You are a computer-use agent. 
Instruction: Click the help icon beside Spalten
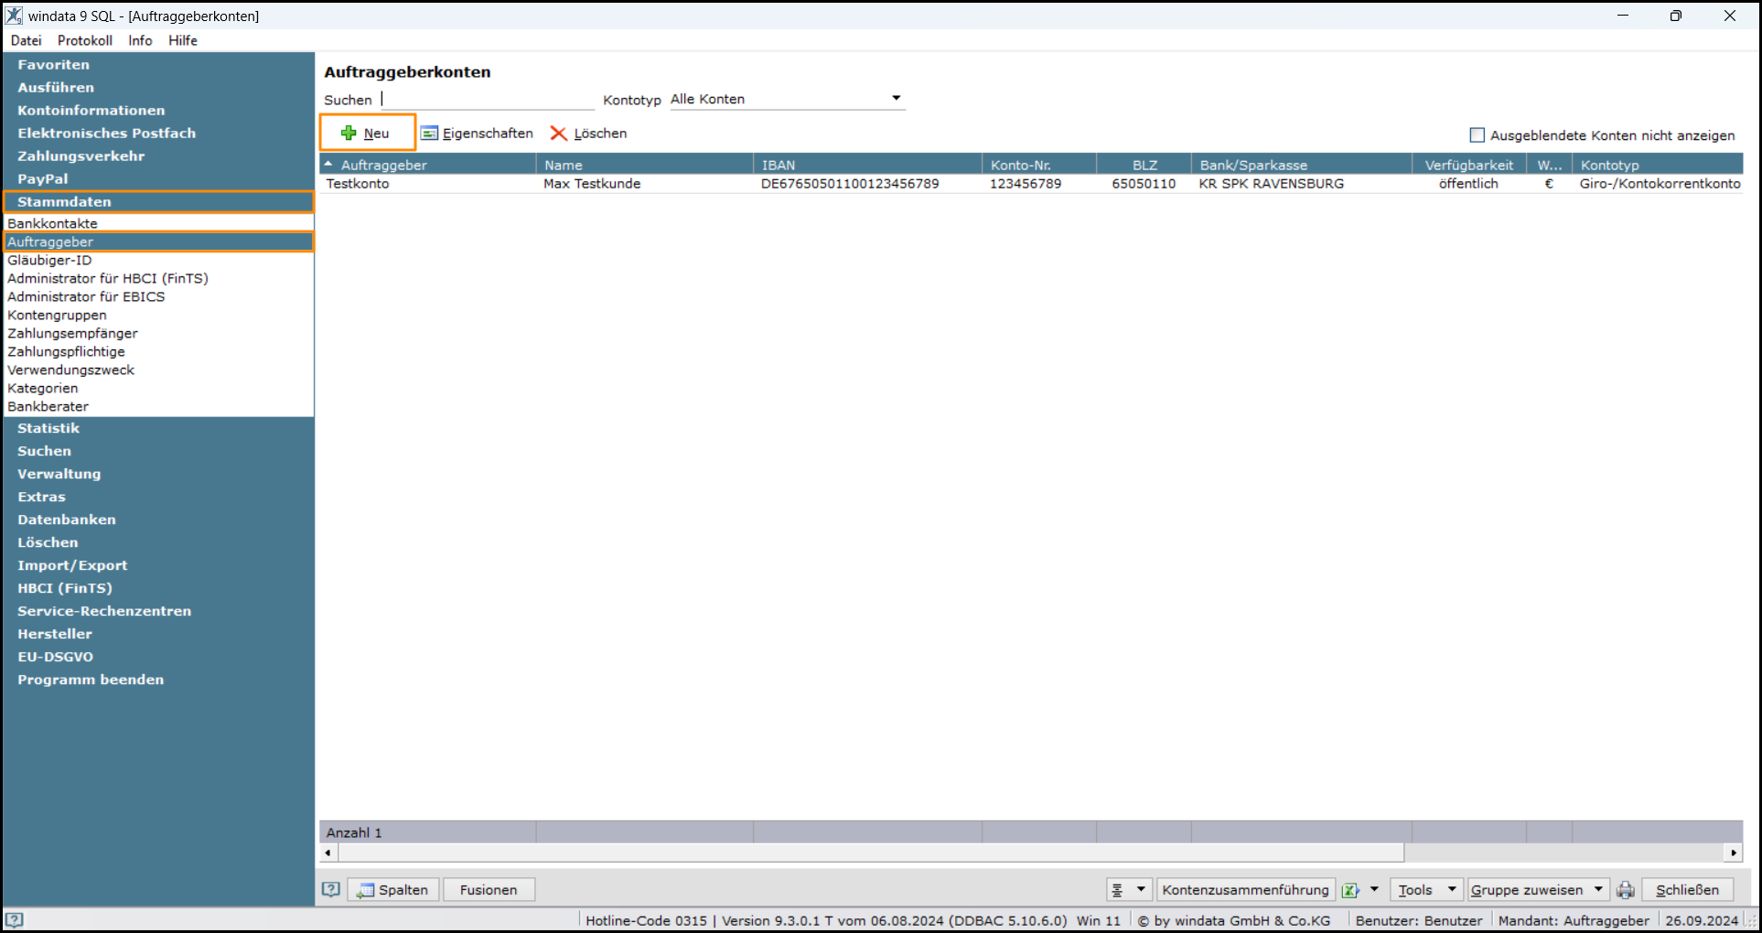331,889
